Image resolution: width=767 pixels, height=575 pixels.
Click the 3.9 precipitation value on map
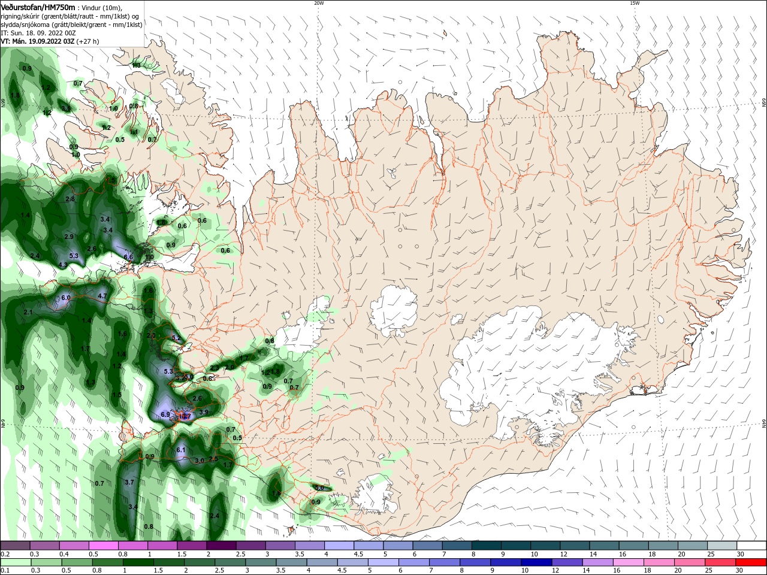[x=204, y=412]
